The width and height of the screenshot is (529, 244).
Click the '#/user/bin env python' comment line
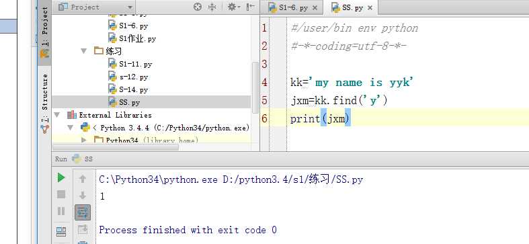pyautogui.click(x=354, y=28)
